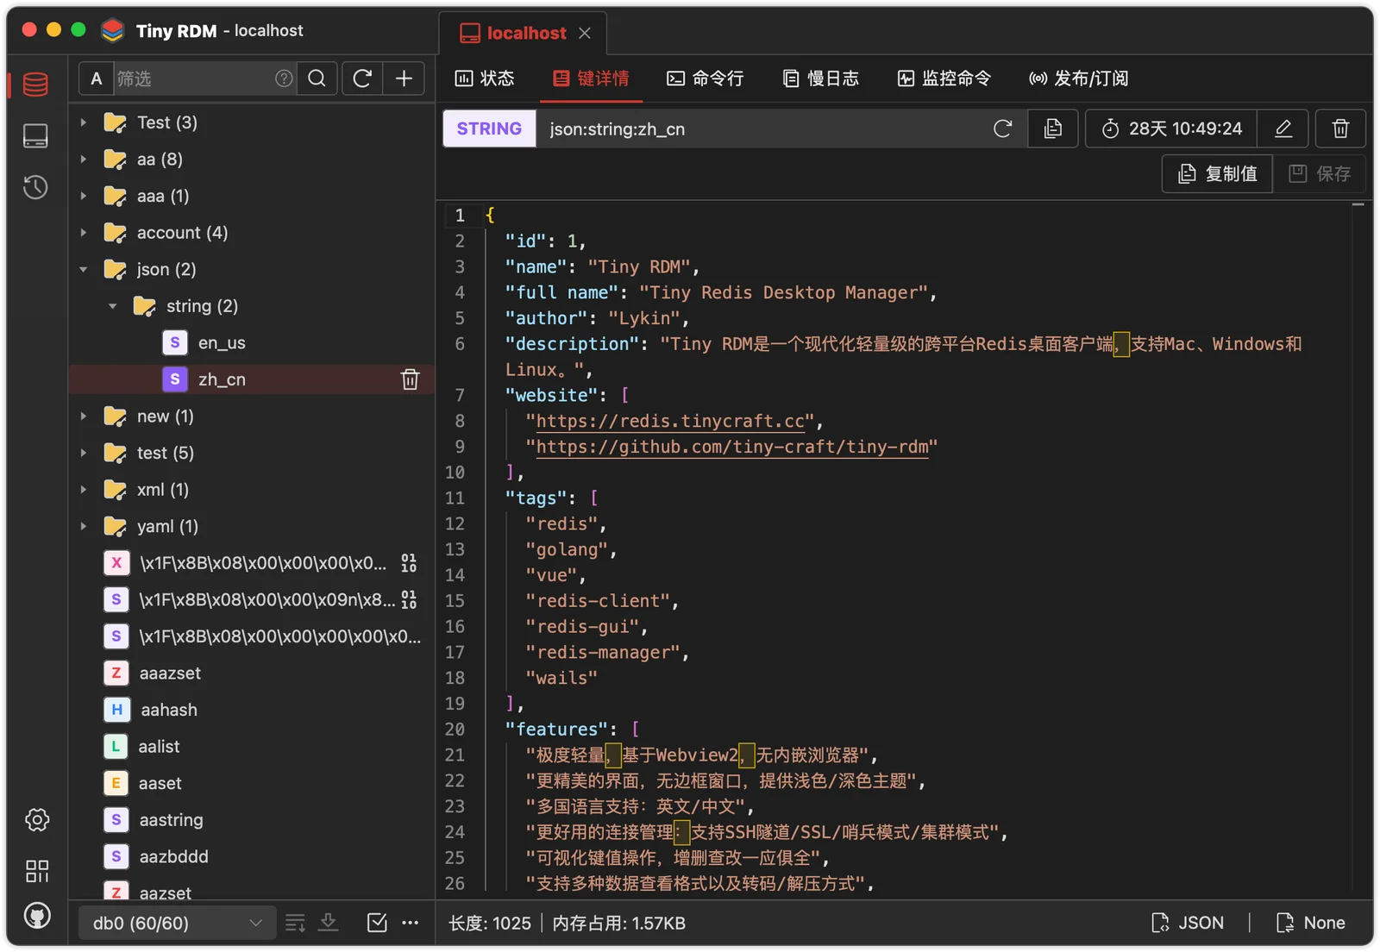Collapse the json (2) folder
Screen dimensions: 1380x952
84,269
